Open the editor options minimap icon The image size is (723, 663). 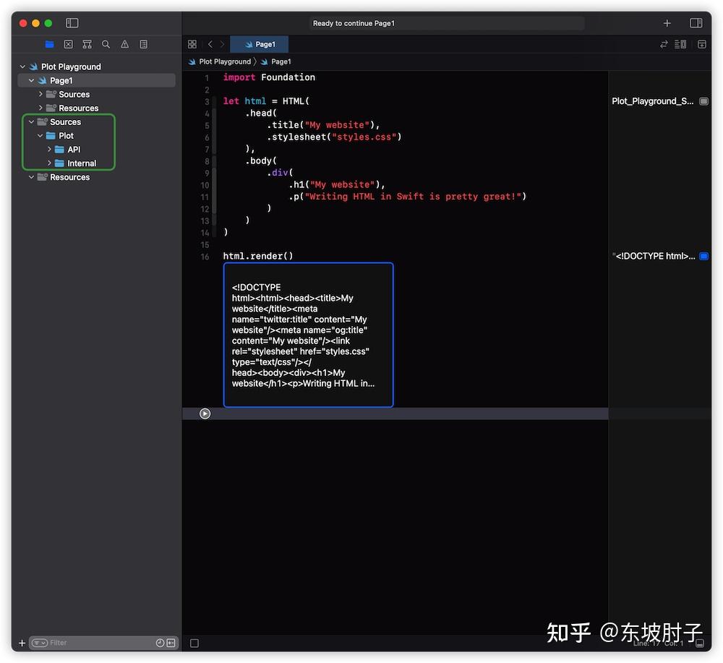point(680,44)
